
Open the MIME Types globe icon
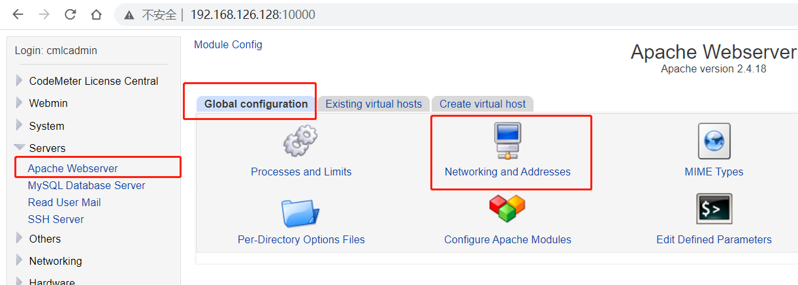tap(714, 142)
